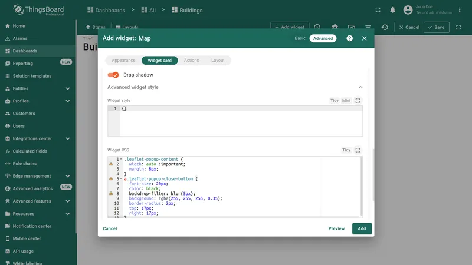472x265 pixels.
Task: Expand Entities sidebar group
Action: click(x=68, y=89)
